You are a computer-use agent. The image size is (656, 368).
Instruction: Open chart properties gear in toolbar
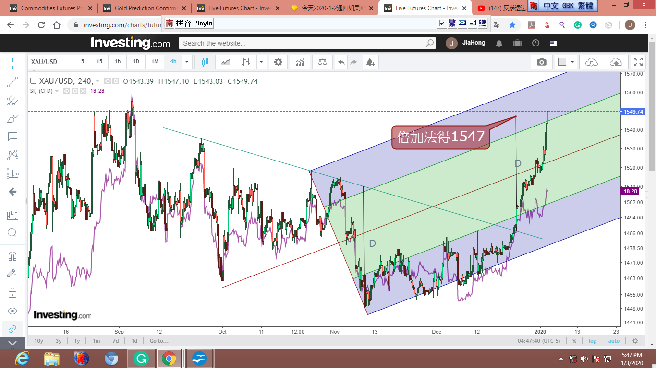click(x=278, y=62)
